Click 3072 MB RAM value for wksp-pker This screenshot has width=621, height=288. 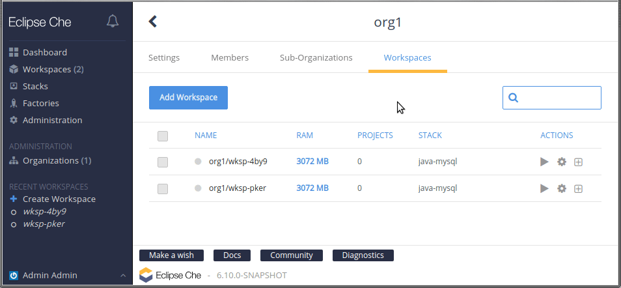pos(312,188)
